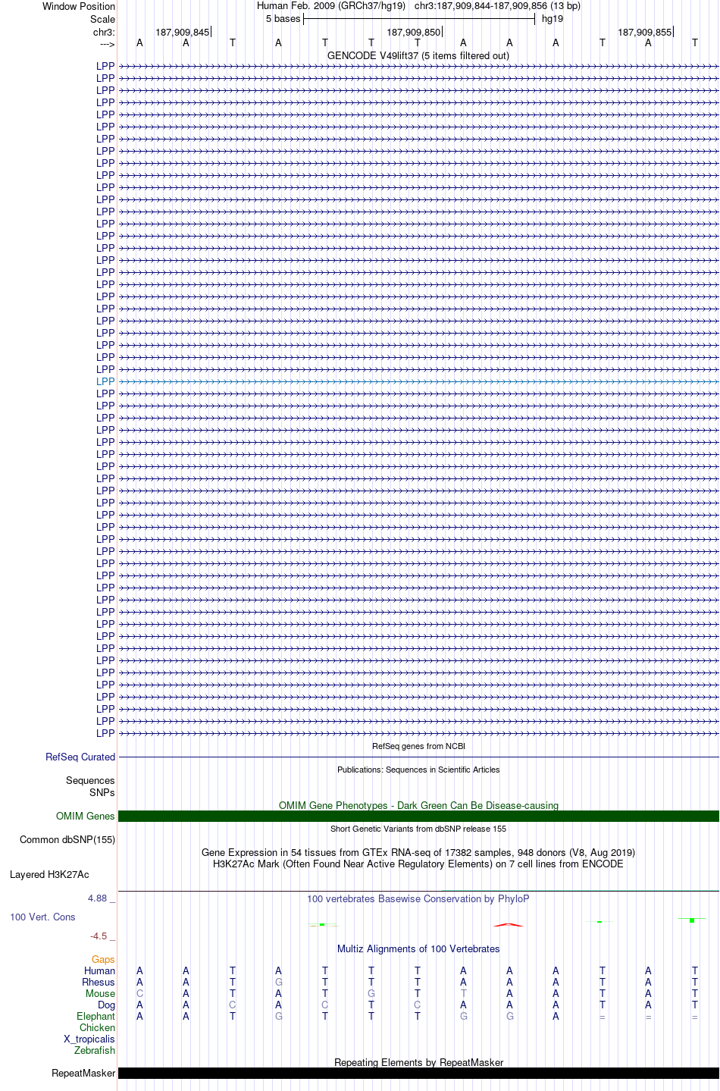Viewport: 720px width, 1091px height.
Task: Open the RefSeq genes from NCBI title
Action: pyautogui.click(x=418, y=746)
